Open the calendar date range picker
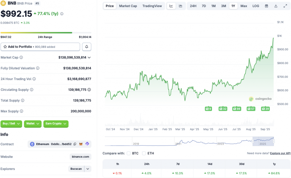This screenshot has width=291, height=178. [266, 6]
